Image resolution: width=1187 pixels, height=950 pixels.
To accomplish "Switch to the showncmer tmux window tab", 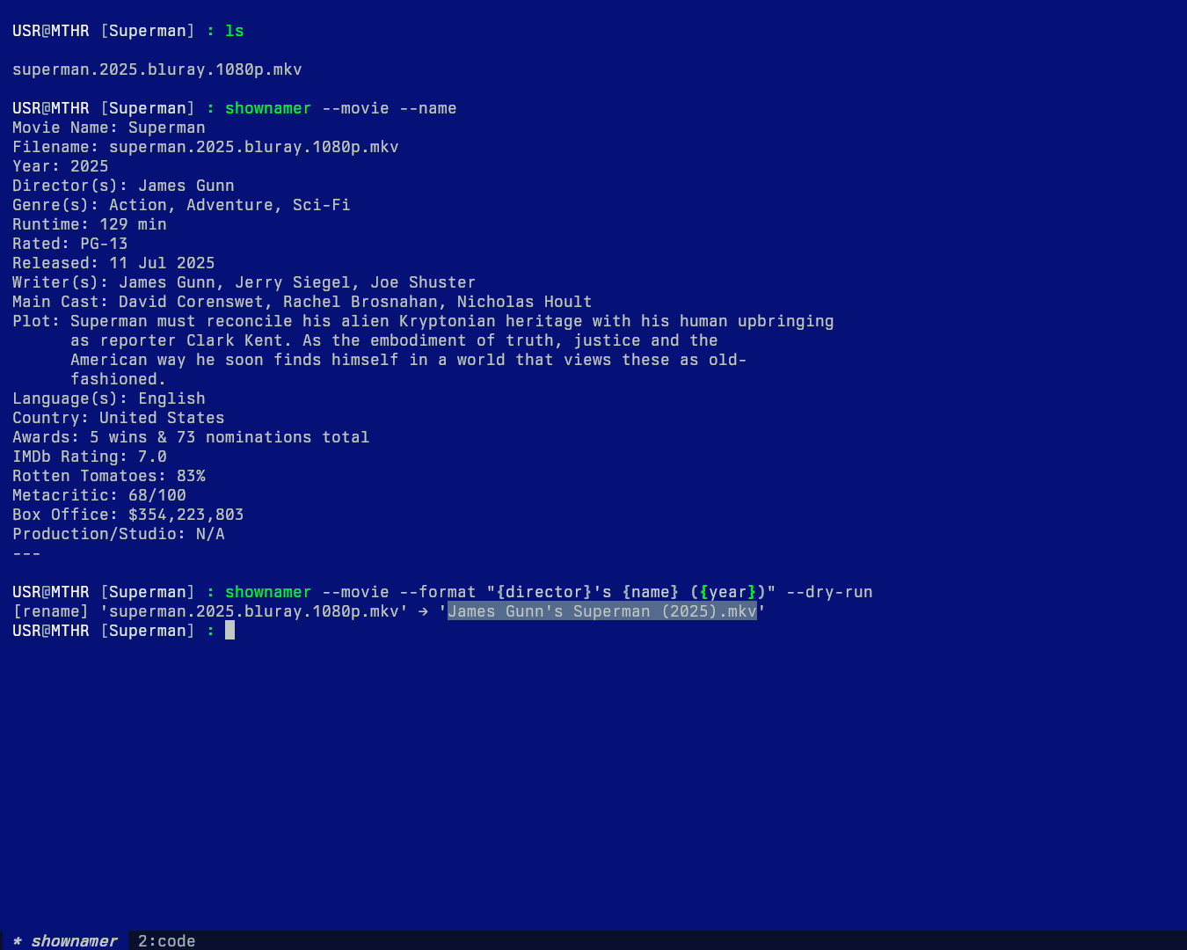I will point(65,940).
